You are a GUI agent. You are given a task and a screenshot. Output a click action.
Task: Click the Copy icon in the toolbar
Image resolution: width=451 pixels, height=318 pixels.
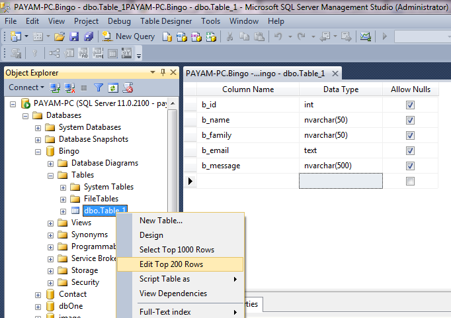245,36
